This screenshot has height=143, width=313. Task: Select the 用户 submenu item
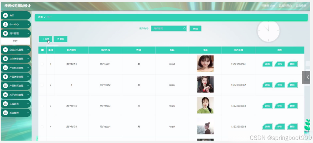click(15, 41)
